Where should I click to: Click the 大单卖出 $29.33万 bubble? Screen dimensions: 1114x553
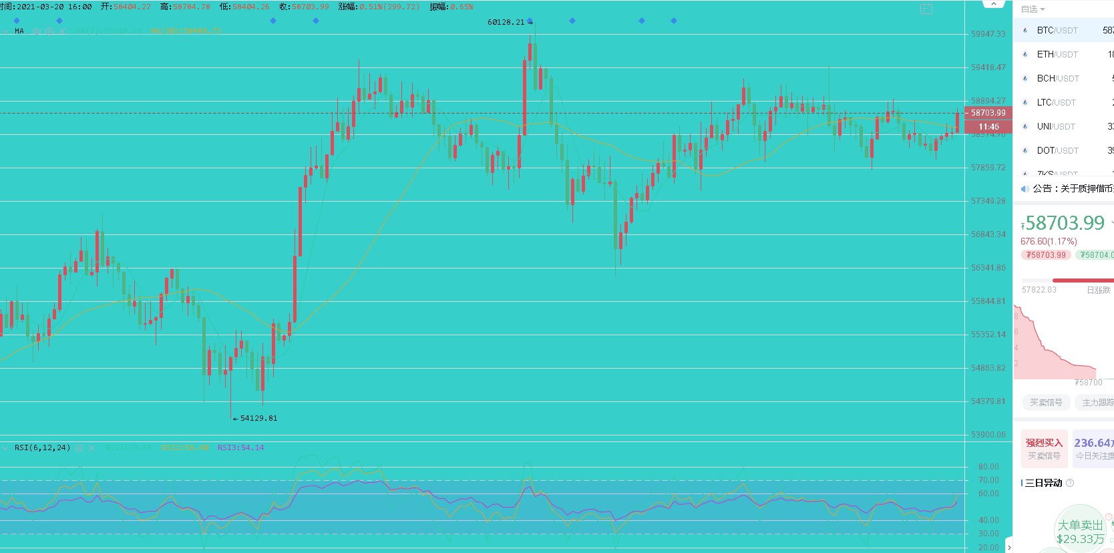pyautogui.click(x=1080, y=532)
